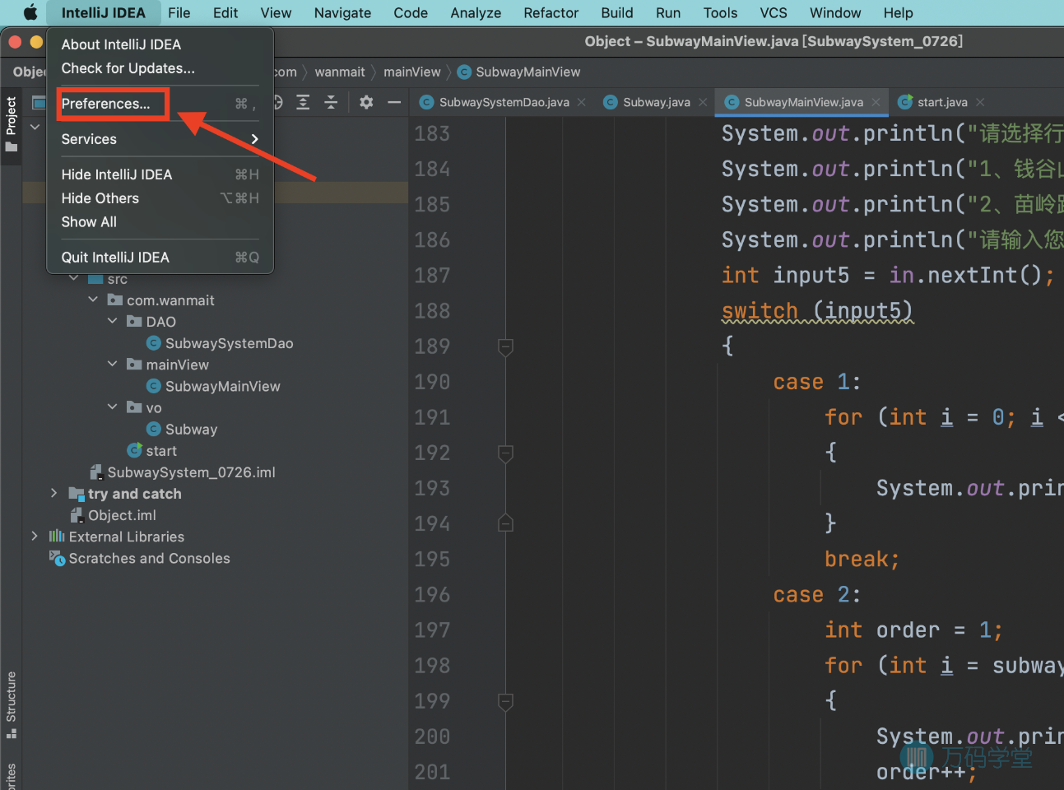
Task: Click the SubwayMainView class icon in tree
Action: click(x=153, y=386)
